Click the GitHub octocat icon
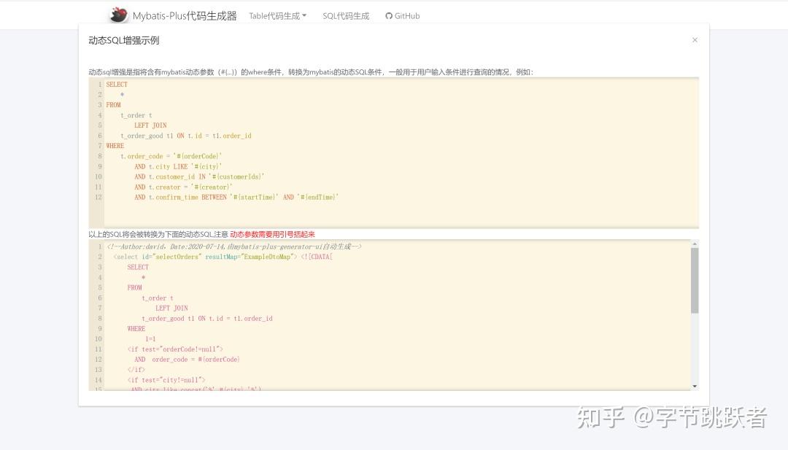This screenshot has width=788, height=450. tap(389, 15)
